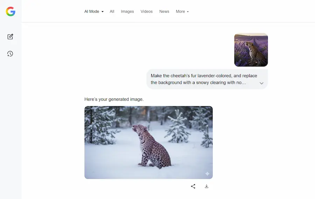Click the caret beside the More label

[x=188, y=12]
